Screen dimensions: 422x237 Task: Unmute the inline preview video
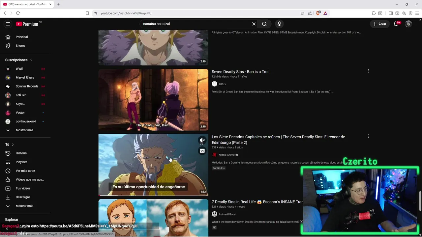click(x=202, y=140)
